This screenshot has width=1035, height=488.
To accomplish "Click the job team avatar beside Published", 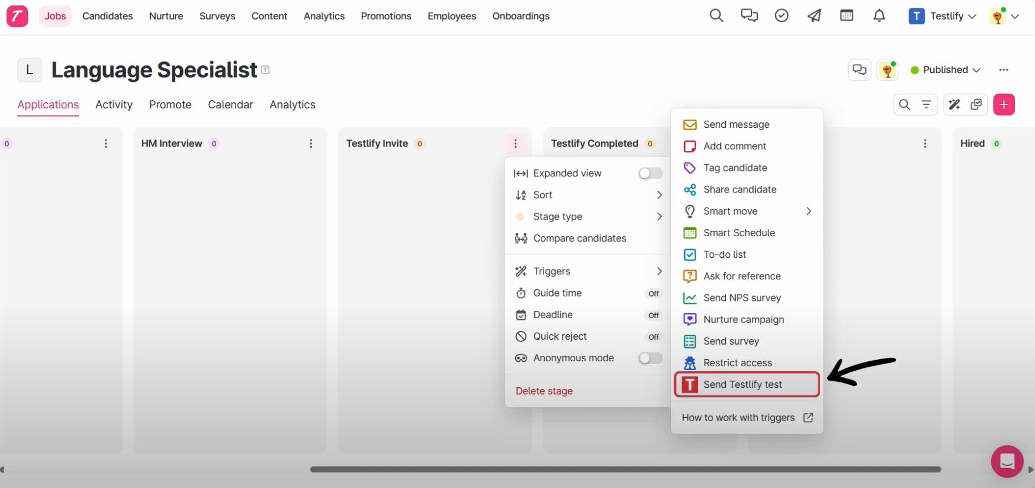I will point(888,70).
